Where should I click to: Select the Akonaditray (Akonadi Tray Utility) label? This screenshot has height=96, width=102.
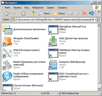click(x=73, y=28)
